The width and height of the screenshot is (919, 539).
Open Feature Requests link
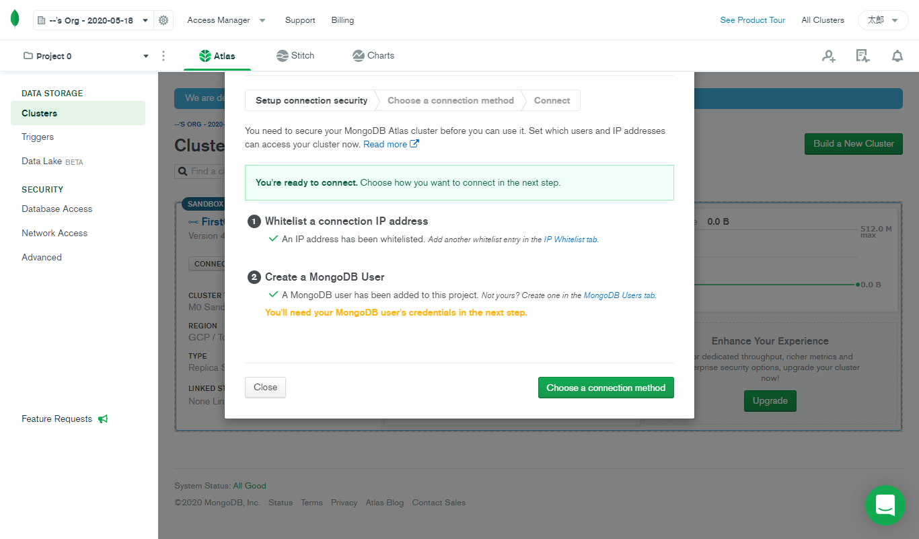coord(57,419)
